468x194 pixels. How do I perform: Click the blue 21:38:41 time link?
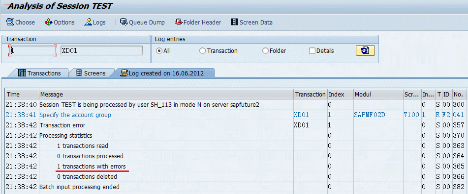21,115
